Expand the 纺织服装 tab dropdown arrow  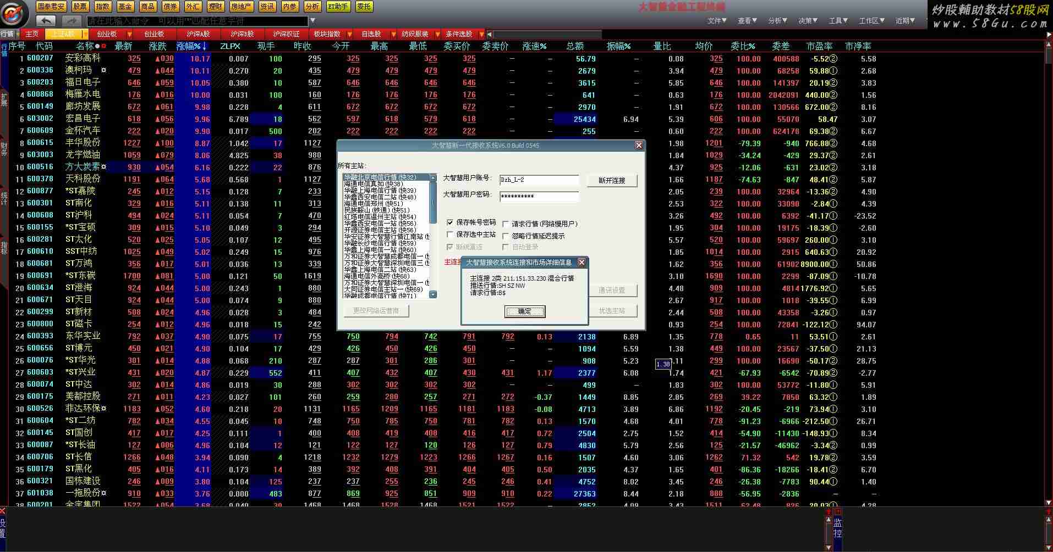point(437,34)
